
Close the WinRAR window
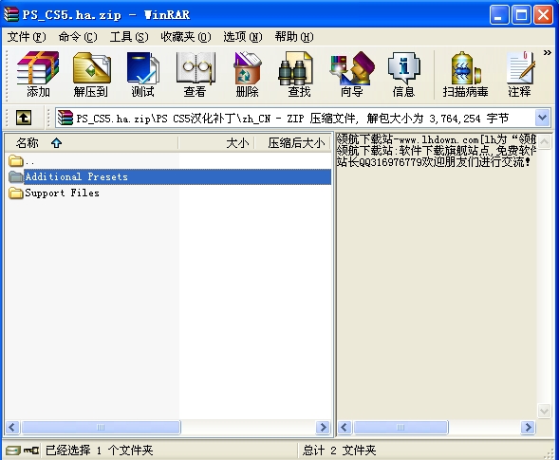(x=543, y=15)
